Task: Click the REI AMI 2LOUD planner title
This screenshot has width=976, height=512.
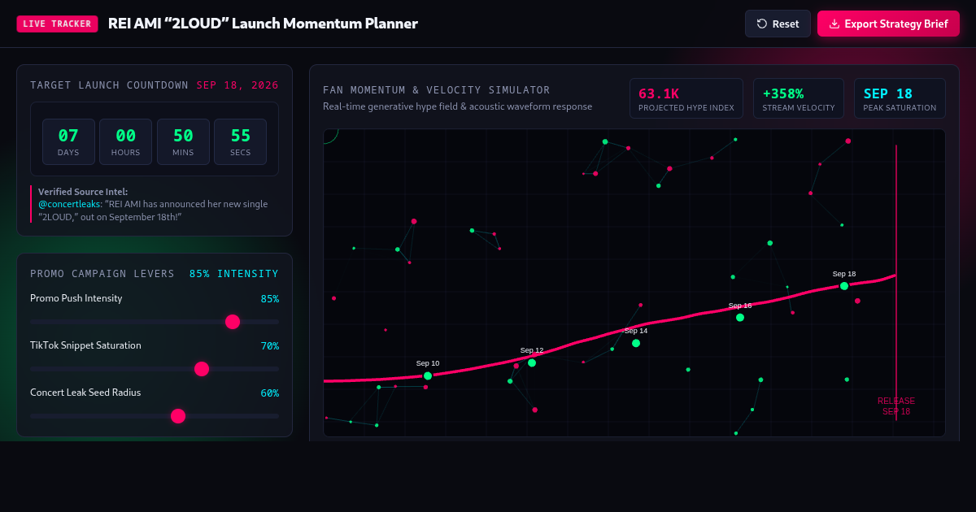Action: coord(263,24)
